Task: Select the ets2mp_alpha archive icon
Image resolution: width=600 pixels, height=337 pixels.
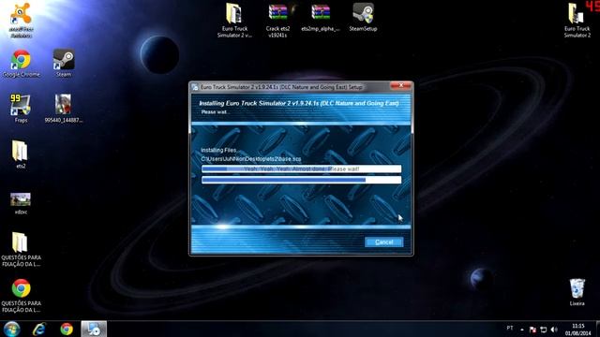Action: (x=321, y=18)
